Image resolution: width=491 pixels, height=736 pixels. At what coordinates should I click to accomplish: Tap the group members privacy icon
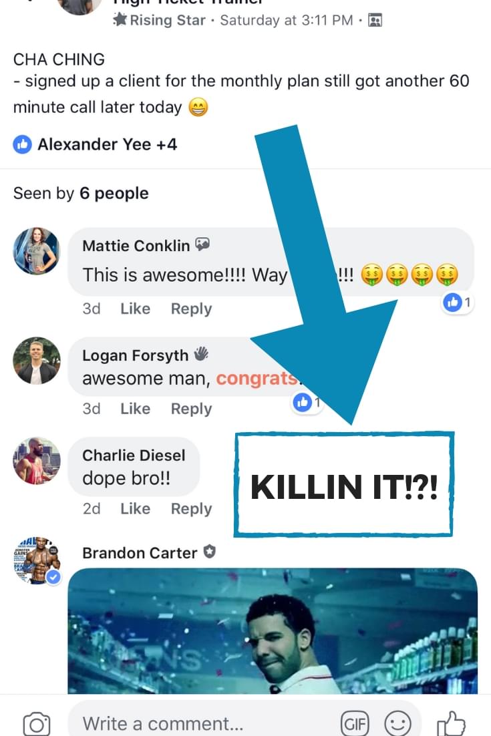(375, 20)
